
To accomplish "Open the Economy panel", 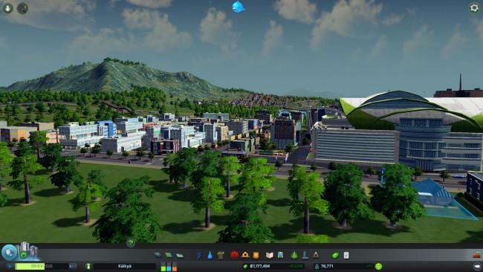I will [x=335, y=256].
